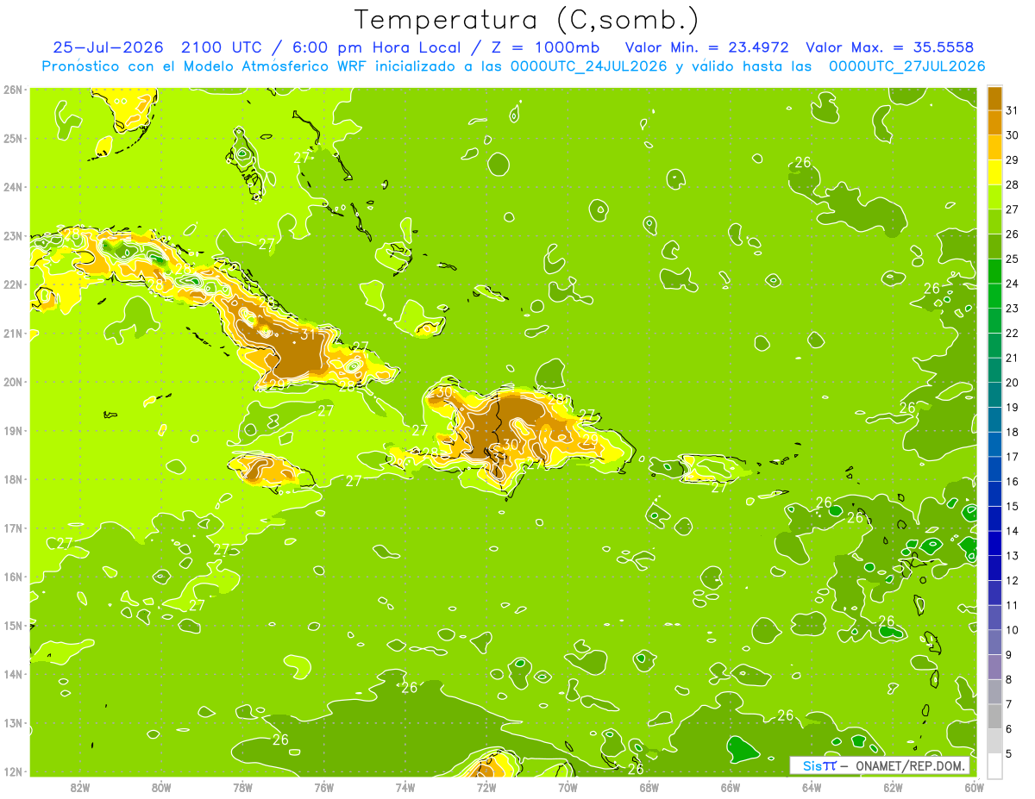
Task: Click the "68W" longitude axis label
Action: coord(649,787)
